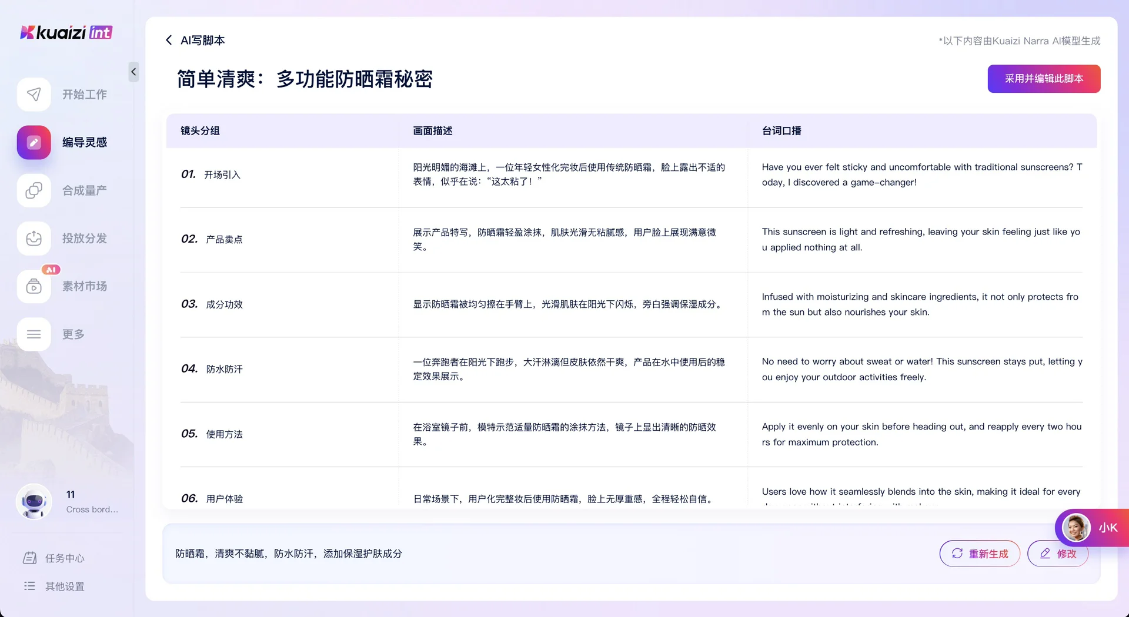The width and height of the screenshot is (1129, 617).
Task: Collapse the sidebar with the chevron
Action: coord(133,72)
